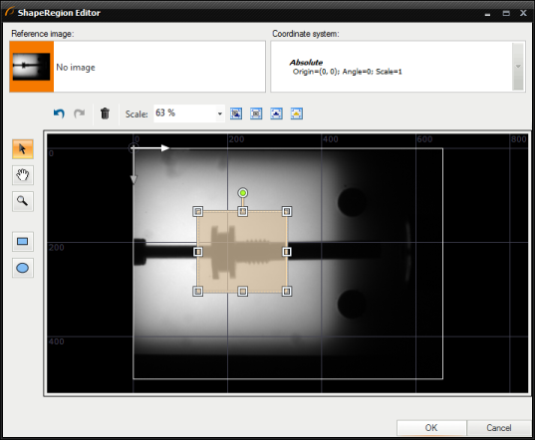Undo the last edit with blue arrow

pyautogui.click(x=59, y=113)
